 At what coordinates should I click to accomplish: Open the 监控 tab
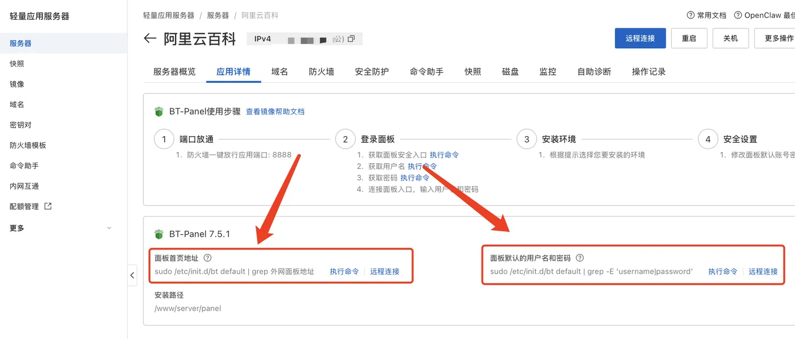[548, 72]
